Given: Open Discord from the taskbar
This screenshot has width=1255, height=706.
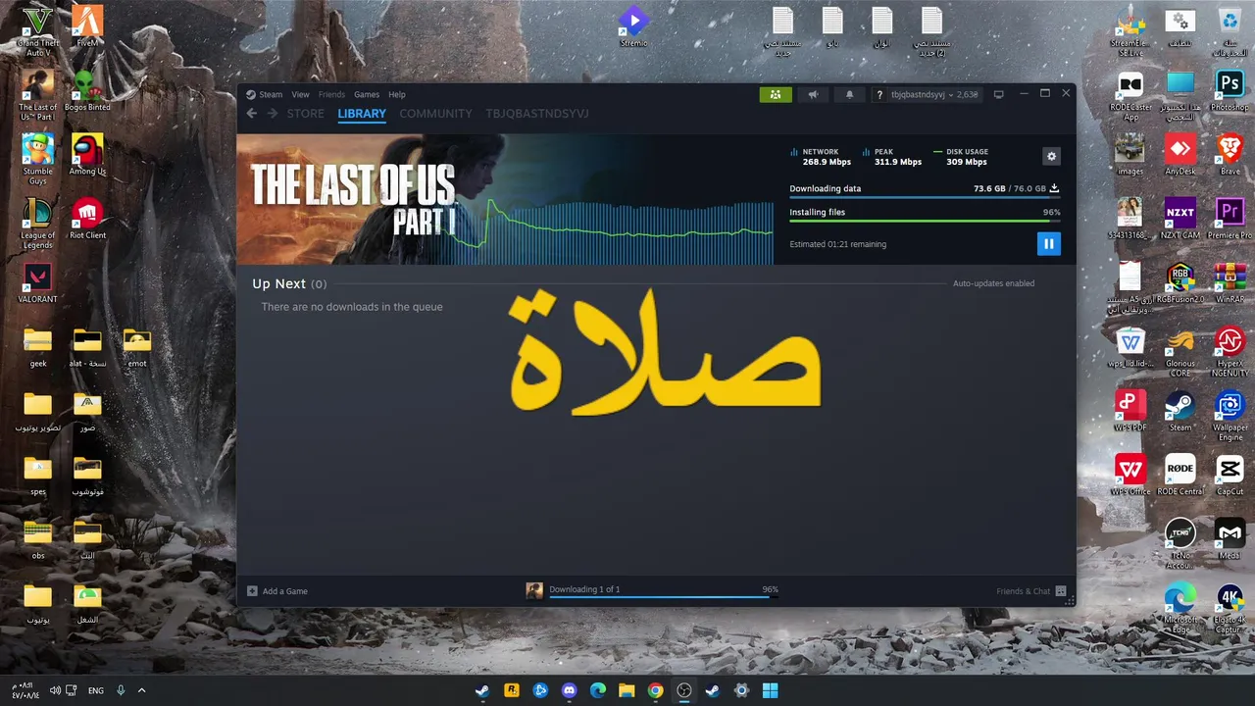Looking at the screenshot, I should [x=569, y=690].
